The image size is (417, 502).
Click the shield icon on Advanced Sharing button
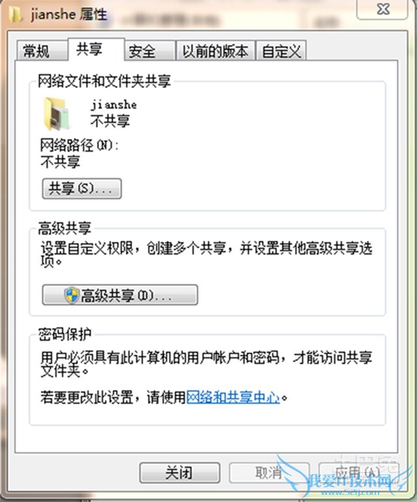point(72,295)
